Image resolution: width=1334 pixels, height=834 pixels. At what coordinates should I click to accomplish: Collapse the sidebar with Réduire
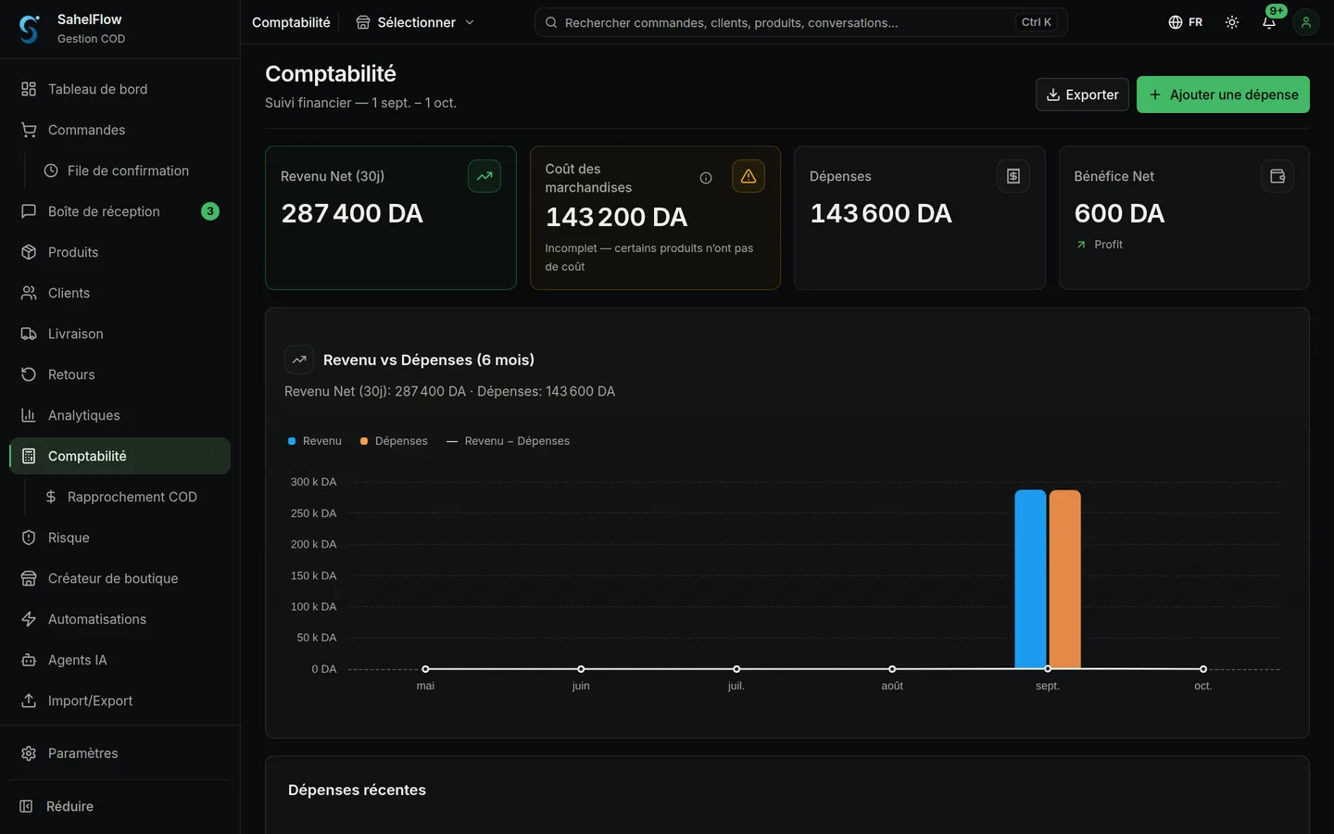[120, 806]
